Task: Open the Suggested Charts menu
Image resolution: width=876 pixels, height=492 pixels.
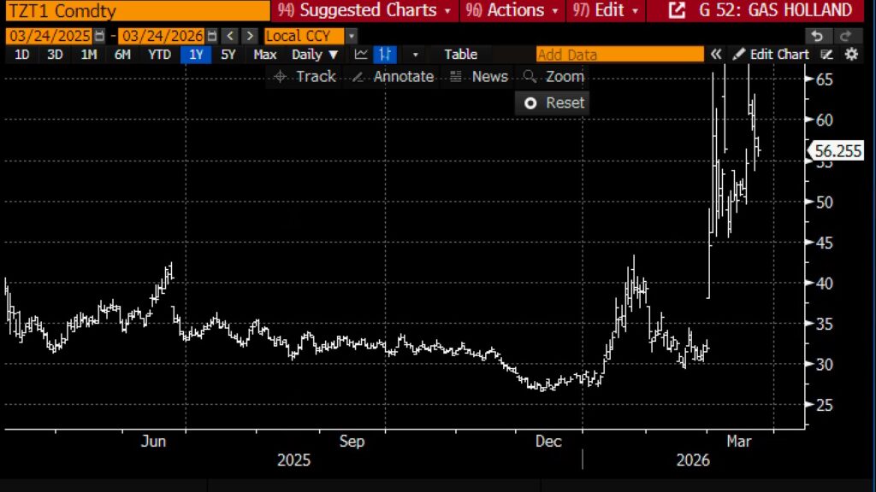Action: [x=364, y=10]
